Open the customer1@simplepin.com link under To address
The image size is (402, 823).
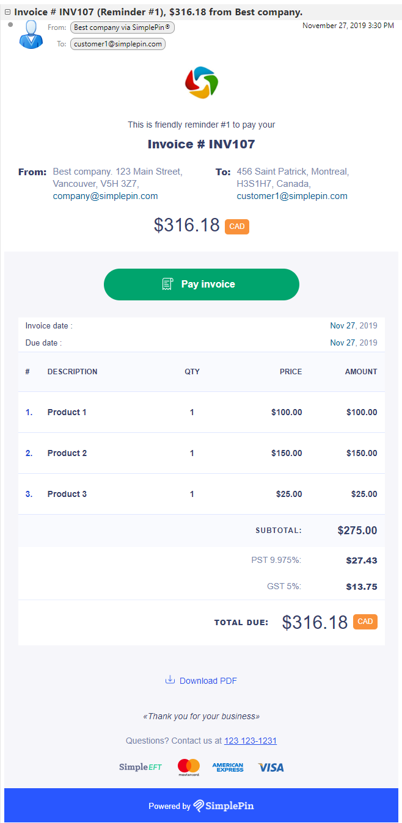292,196
